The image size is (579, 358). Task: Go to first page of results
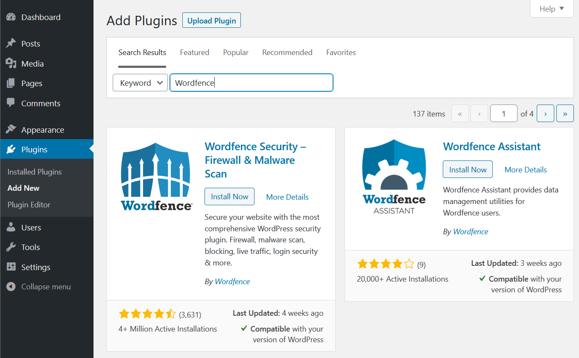460,114
